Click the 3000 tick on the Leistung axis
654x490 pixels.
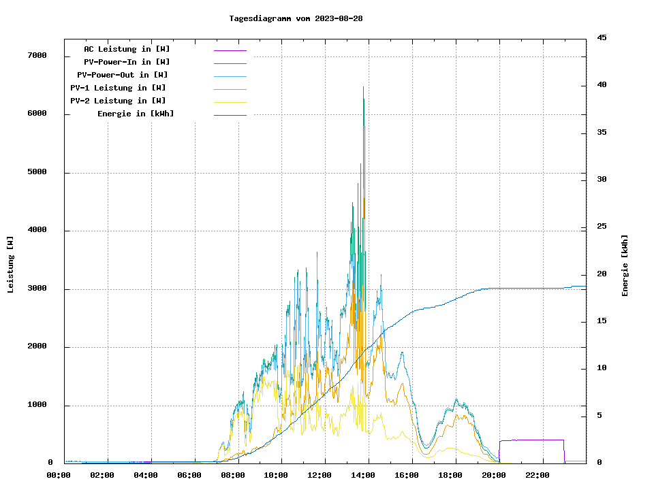click(x=36, y=289)
